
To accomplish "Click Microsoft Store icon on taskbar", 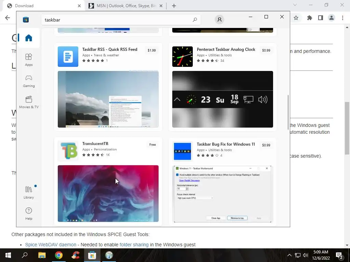I will coord(92,255).
